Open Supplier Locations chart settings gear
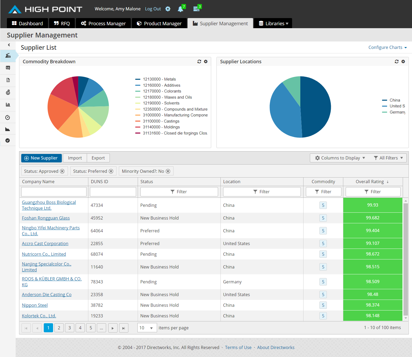The image size is (412, 357). (403, 61)
